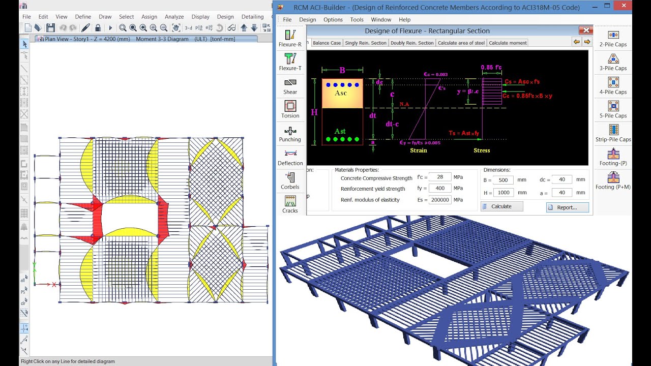Select the pointer tool in left toolbar
Screen dimensions: 651x366
(24, 44)
